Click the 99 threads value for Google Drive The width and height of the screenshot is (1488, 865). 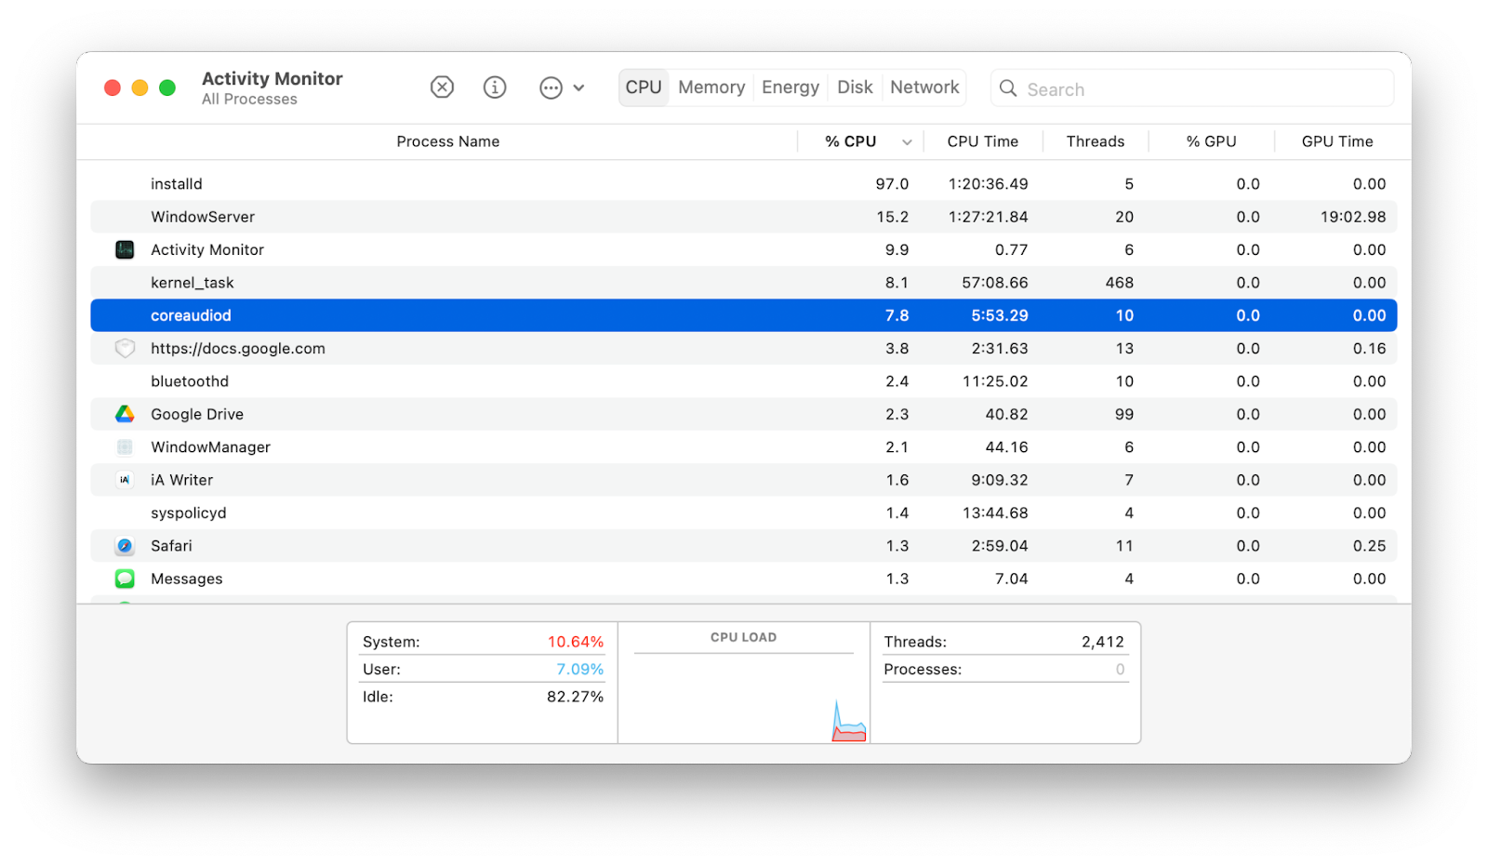[x=1124, y=414]
